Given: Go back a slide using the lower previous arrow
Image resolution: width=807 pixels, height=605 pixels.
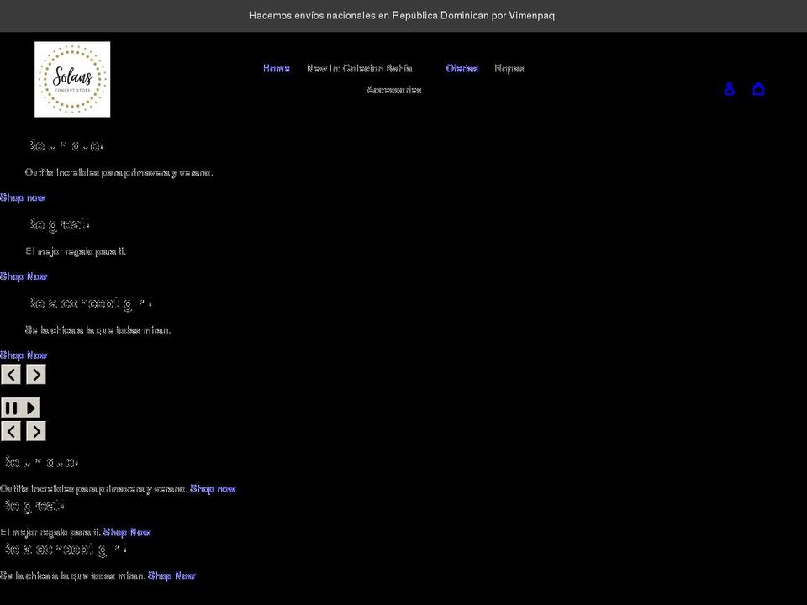Looking at the screenshot, I should [10, 430].
